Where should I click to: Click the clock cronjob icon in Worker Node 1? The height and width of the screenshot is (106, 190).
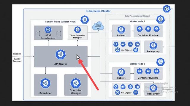coord(137,44)
